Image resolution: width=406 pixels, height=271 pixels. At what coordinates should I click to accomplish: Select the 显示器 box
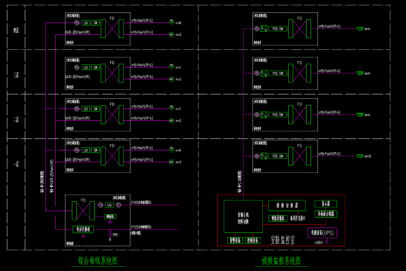326,204
